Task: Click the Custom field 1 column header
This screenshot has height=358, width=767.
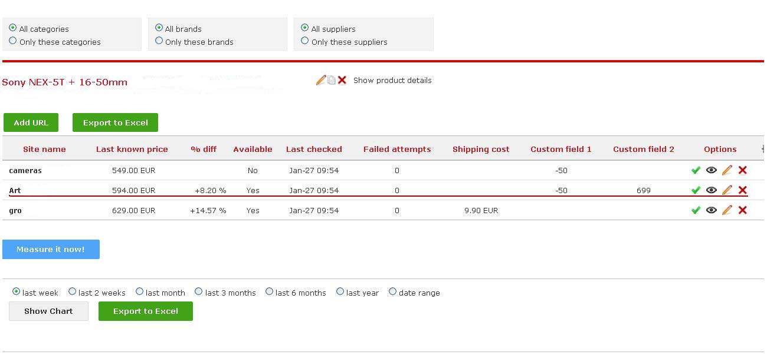Action: (561, 149)
